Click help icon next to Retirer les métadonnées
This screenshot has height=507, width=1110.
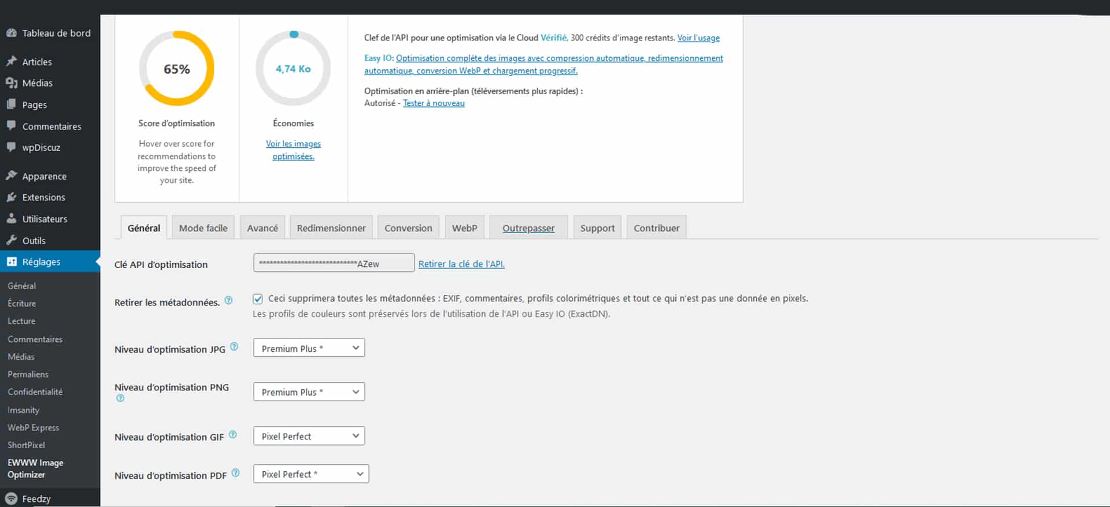click(x=228, y=300)
